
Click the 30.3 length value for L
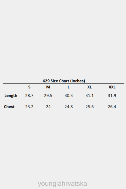click(x=69, y=96)
